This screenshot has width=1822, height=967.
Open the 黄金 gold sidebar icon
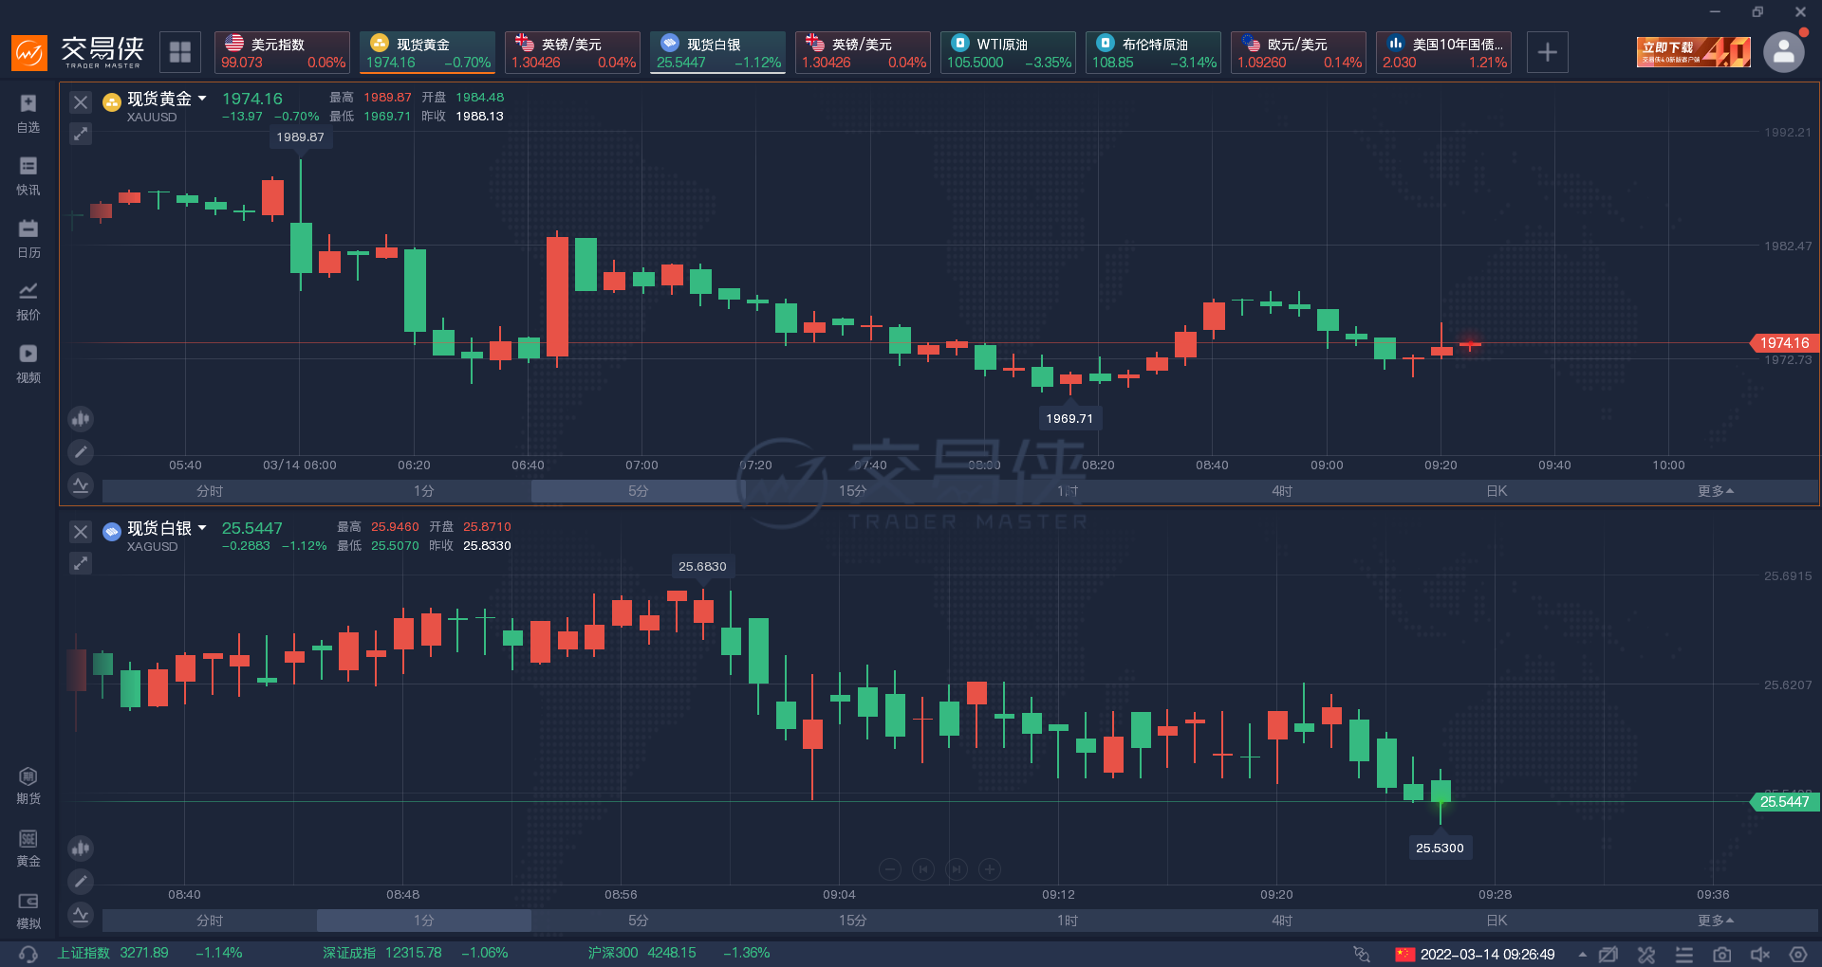28,848
